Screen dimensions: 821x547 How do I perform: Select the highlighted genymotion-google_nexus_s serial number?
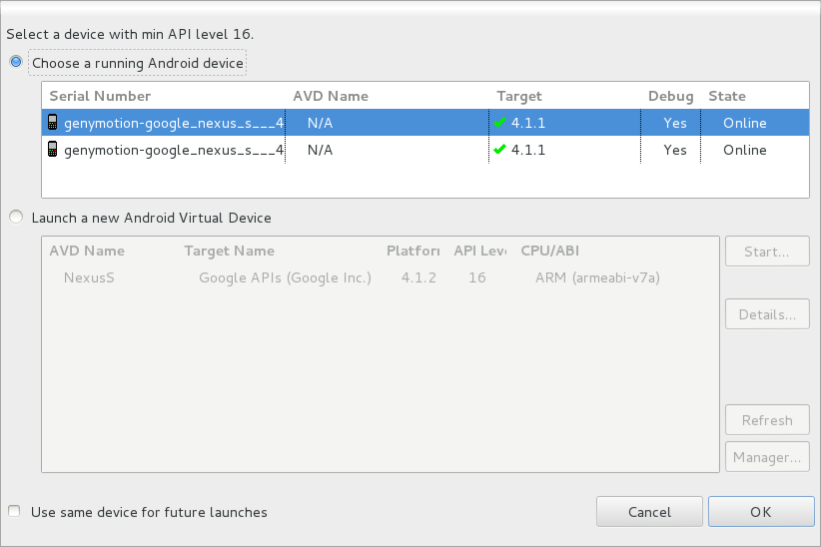tap(174, 123)
